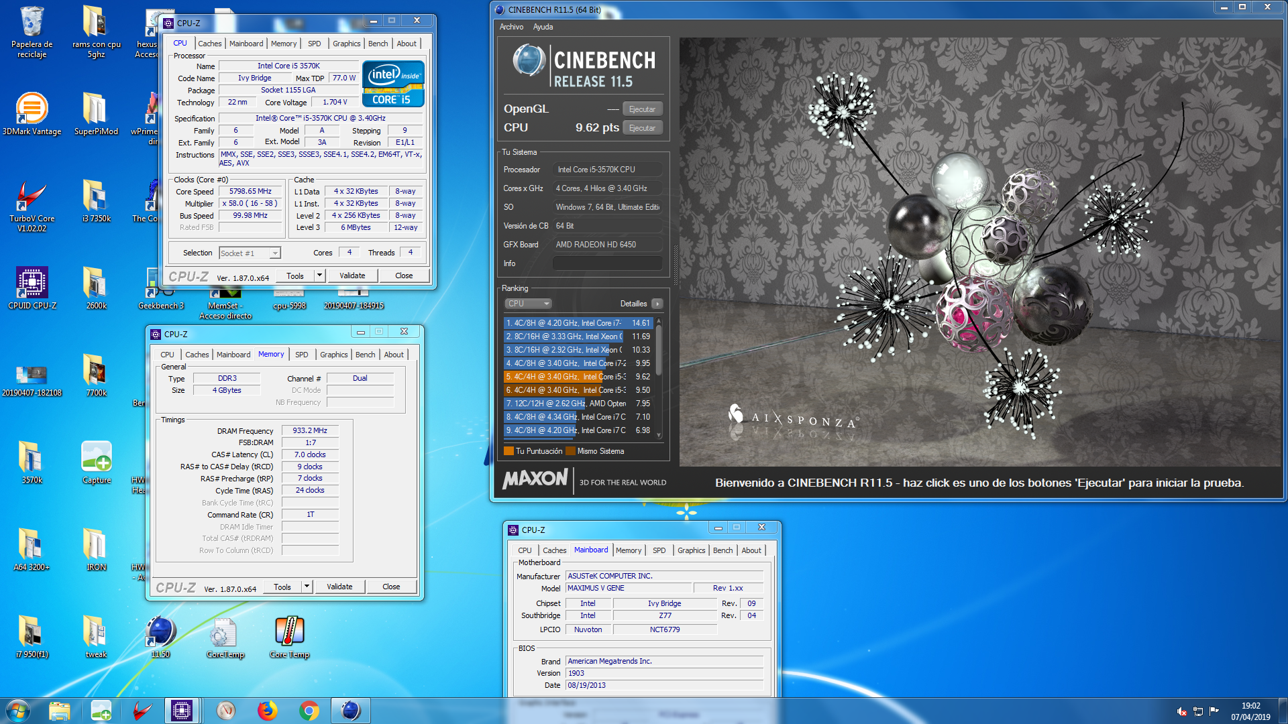Expand the Detalles arrow in Ranking
This screenshot has width=1288, height=724.
(657, 304)
